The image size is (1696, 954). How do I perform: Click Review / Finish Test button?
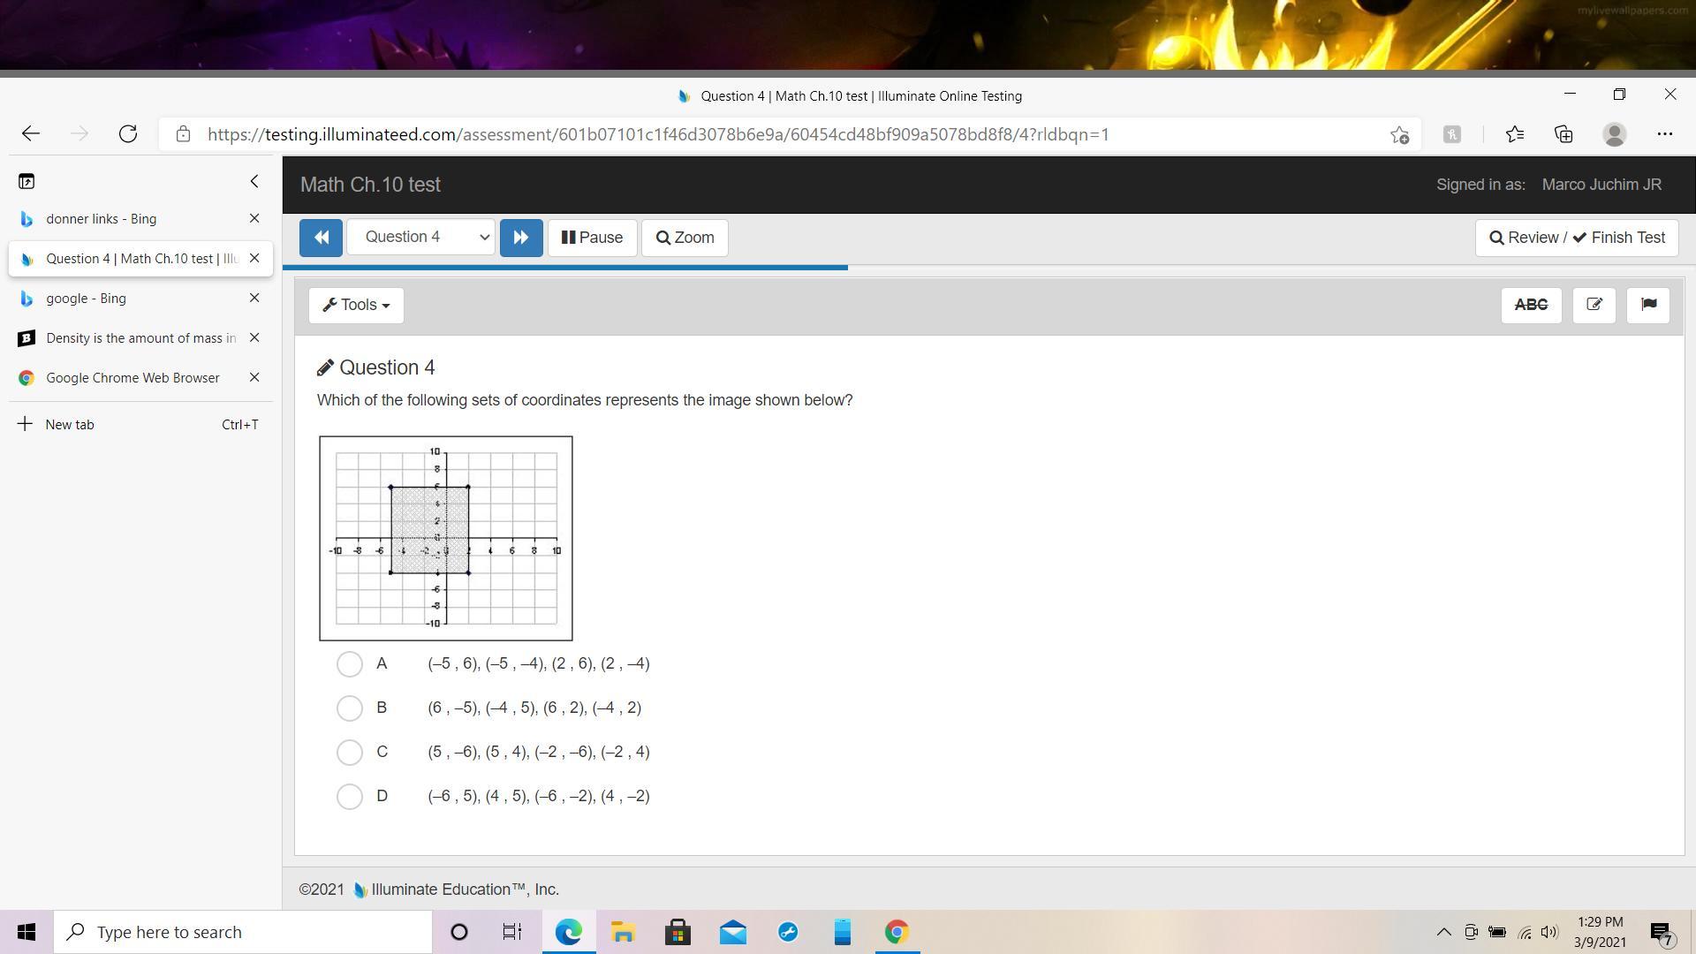[1576, 238]
